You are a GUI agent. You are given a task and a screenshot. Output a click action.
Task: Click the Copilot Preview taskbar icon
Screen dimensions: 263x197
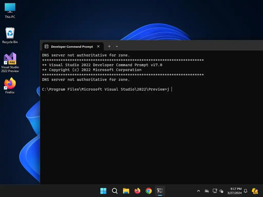[255, 191]
